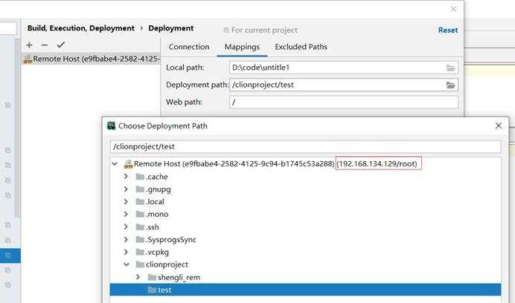Click the Reset link in settings
The width and height of the screenshot is (515, 303).
point(448,30)
